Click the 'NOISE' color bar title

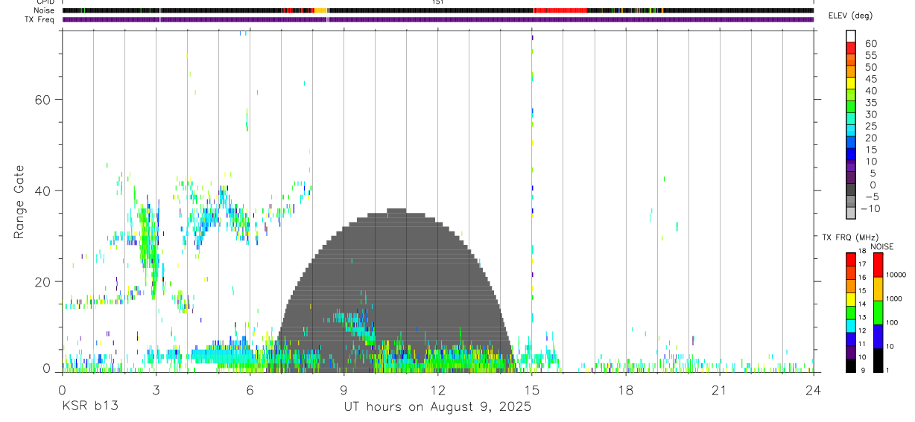(881, 246)
